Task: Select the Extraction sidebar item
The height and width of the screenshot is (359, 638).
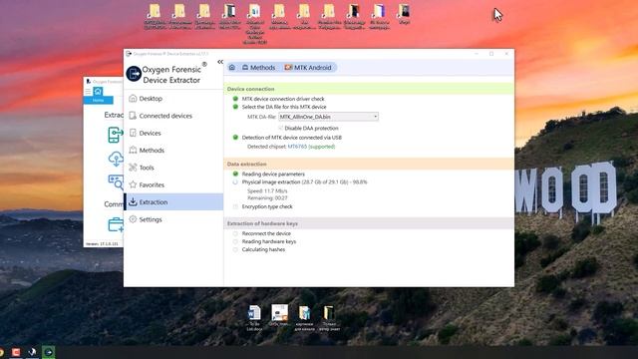Action: 173,201
